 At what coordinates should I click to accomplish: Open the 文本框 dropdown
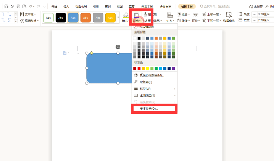click(x=28, y=14)
